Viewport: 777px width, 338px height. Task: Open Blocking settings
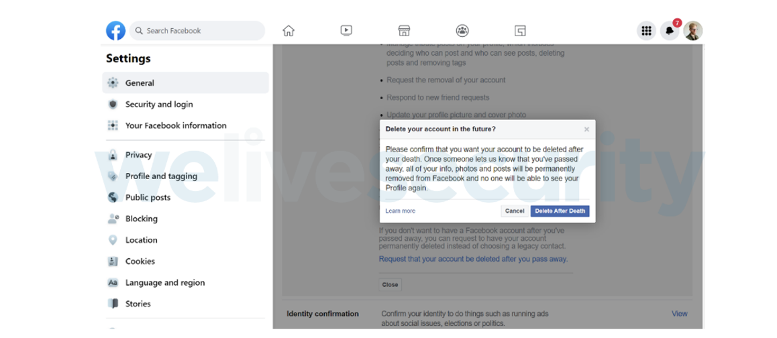click(141, 219)
